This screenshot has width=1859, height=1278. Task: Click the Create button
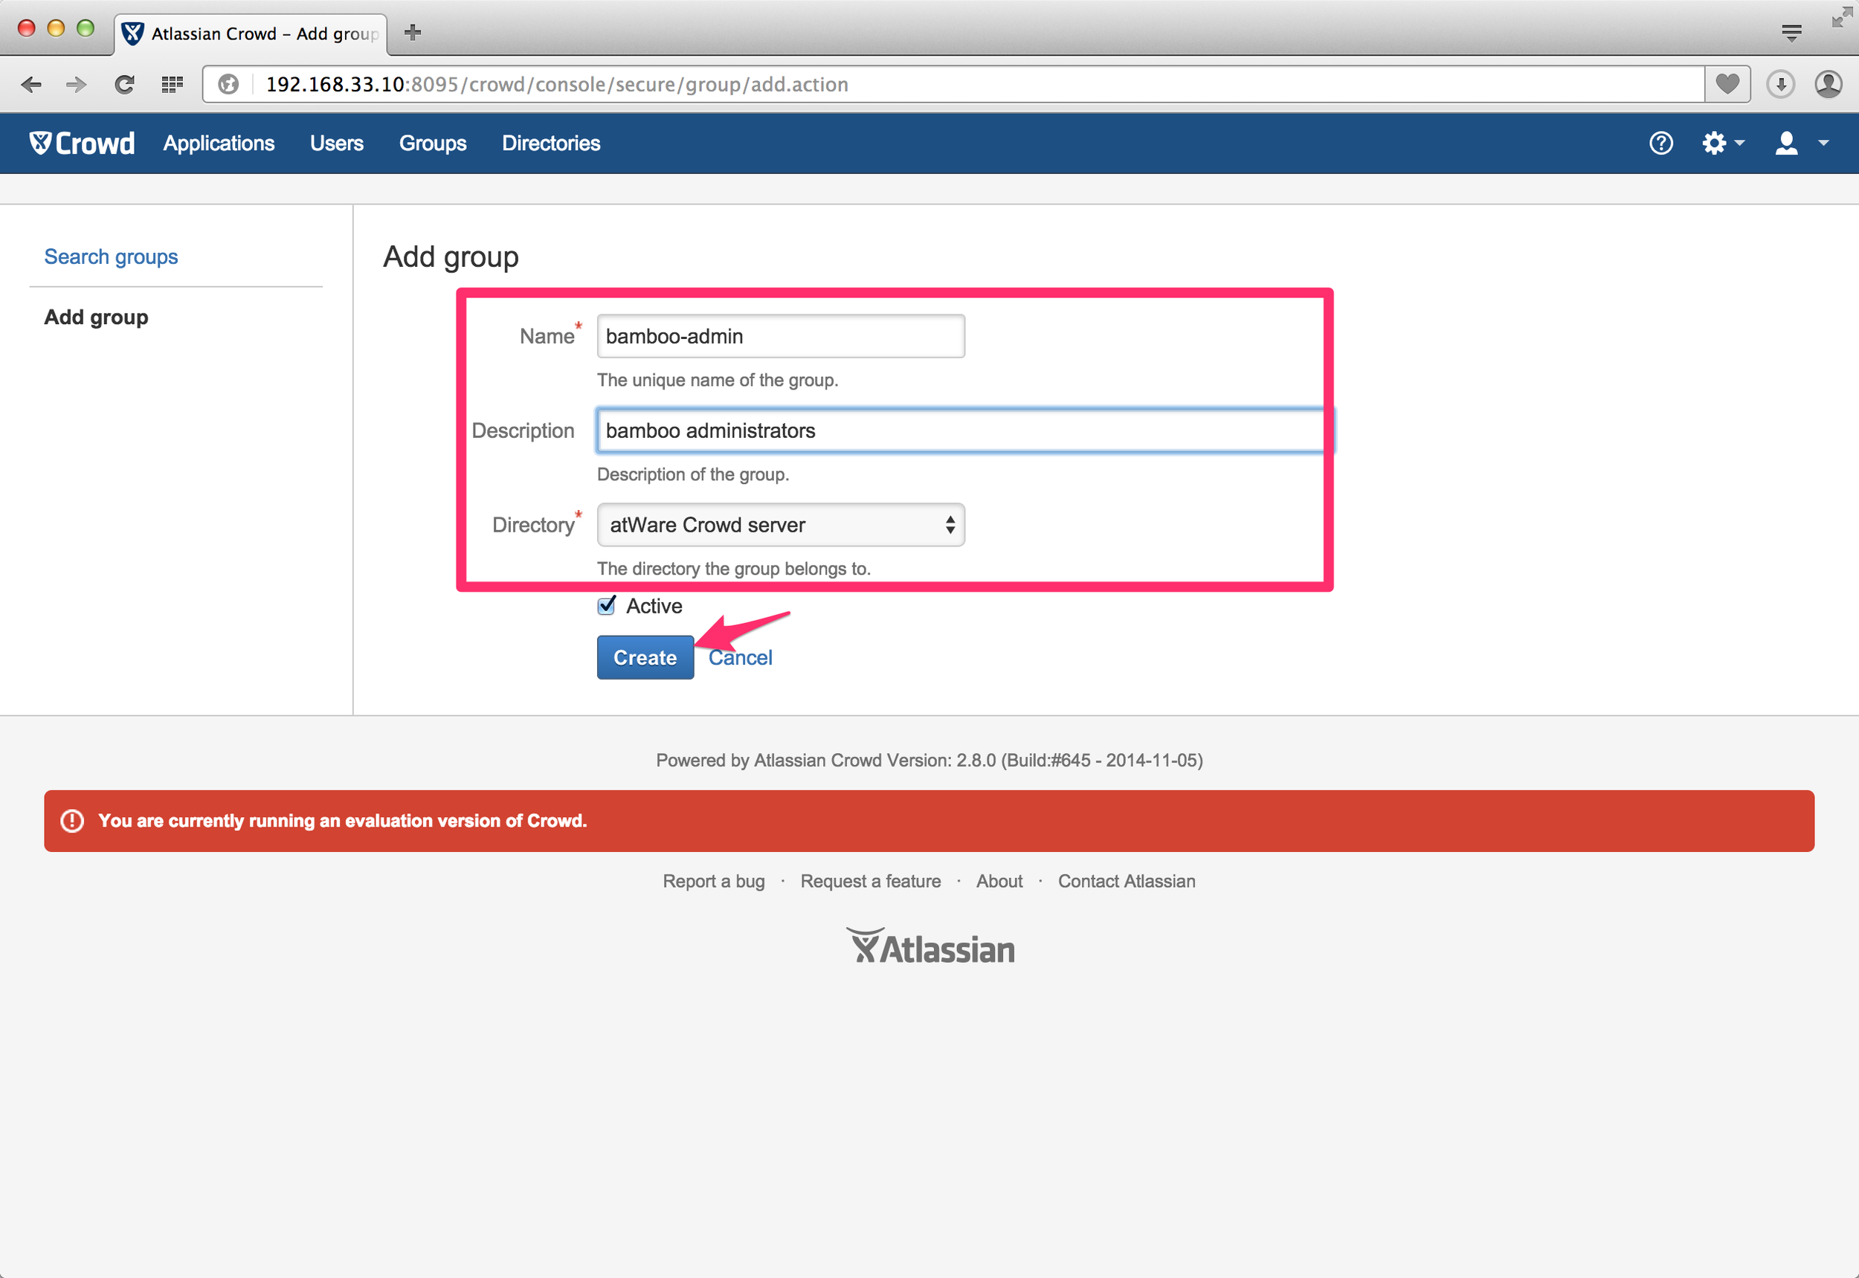645,657
